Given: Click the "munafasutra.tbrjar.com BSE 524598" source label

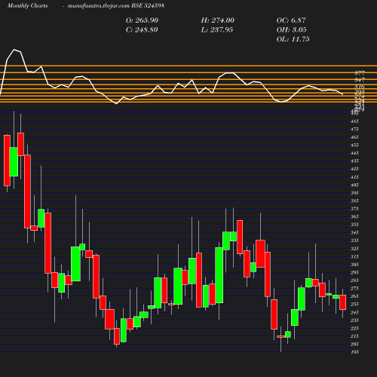Looking at the screenshot, I should coord(116,6).
